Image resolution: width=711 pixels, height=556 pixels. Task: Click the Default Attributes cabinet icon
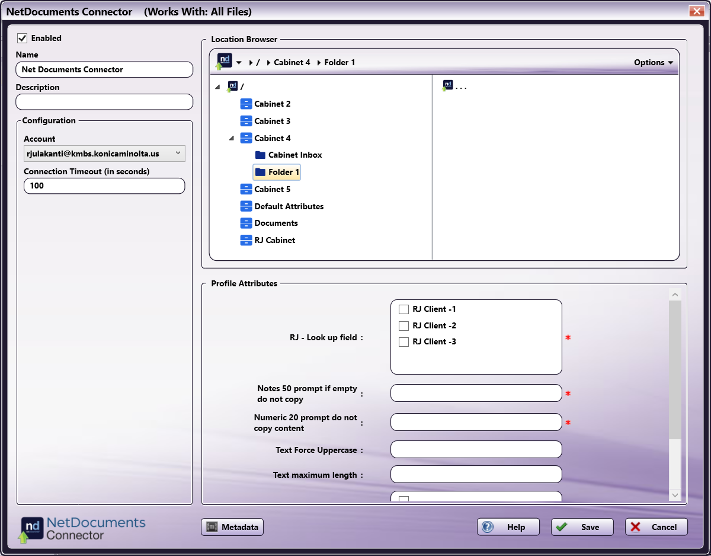click(246, 206)
